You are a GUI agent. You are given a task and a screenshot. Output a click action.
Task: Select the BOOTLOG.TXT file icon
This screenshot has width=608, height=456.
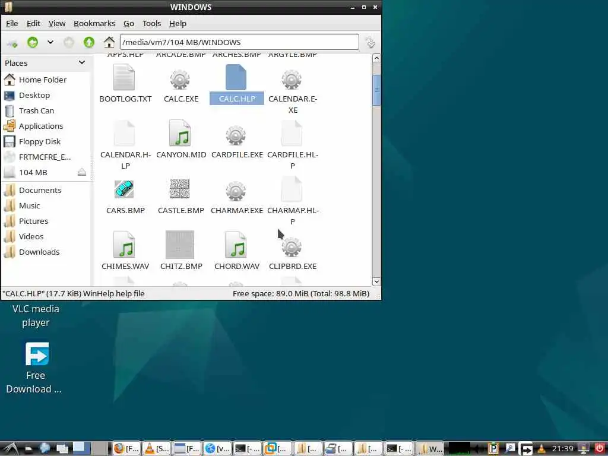coord(124,78)
